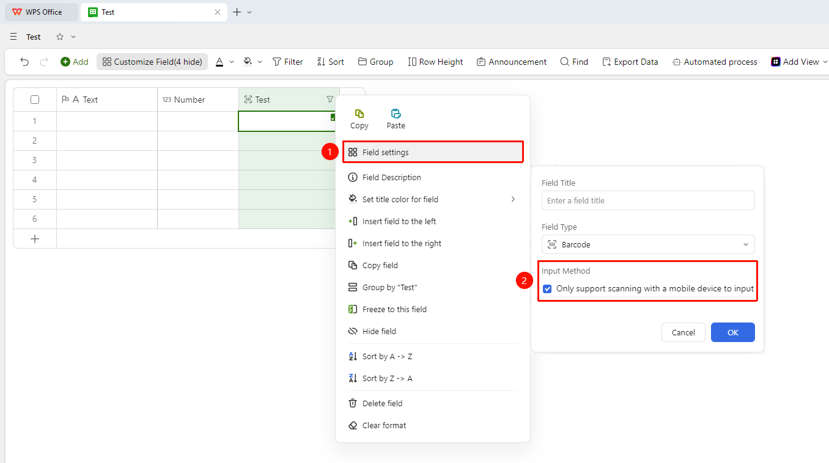This screenshot has height=463, width=829.
Task: Click the font color A icon
Action: (x=219, y=62)
